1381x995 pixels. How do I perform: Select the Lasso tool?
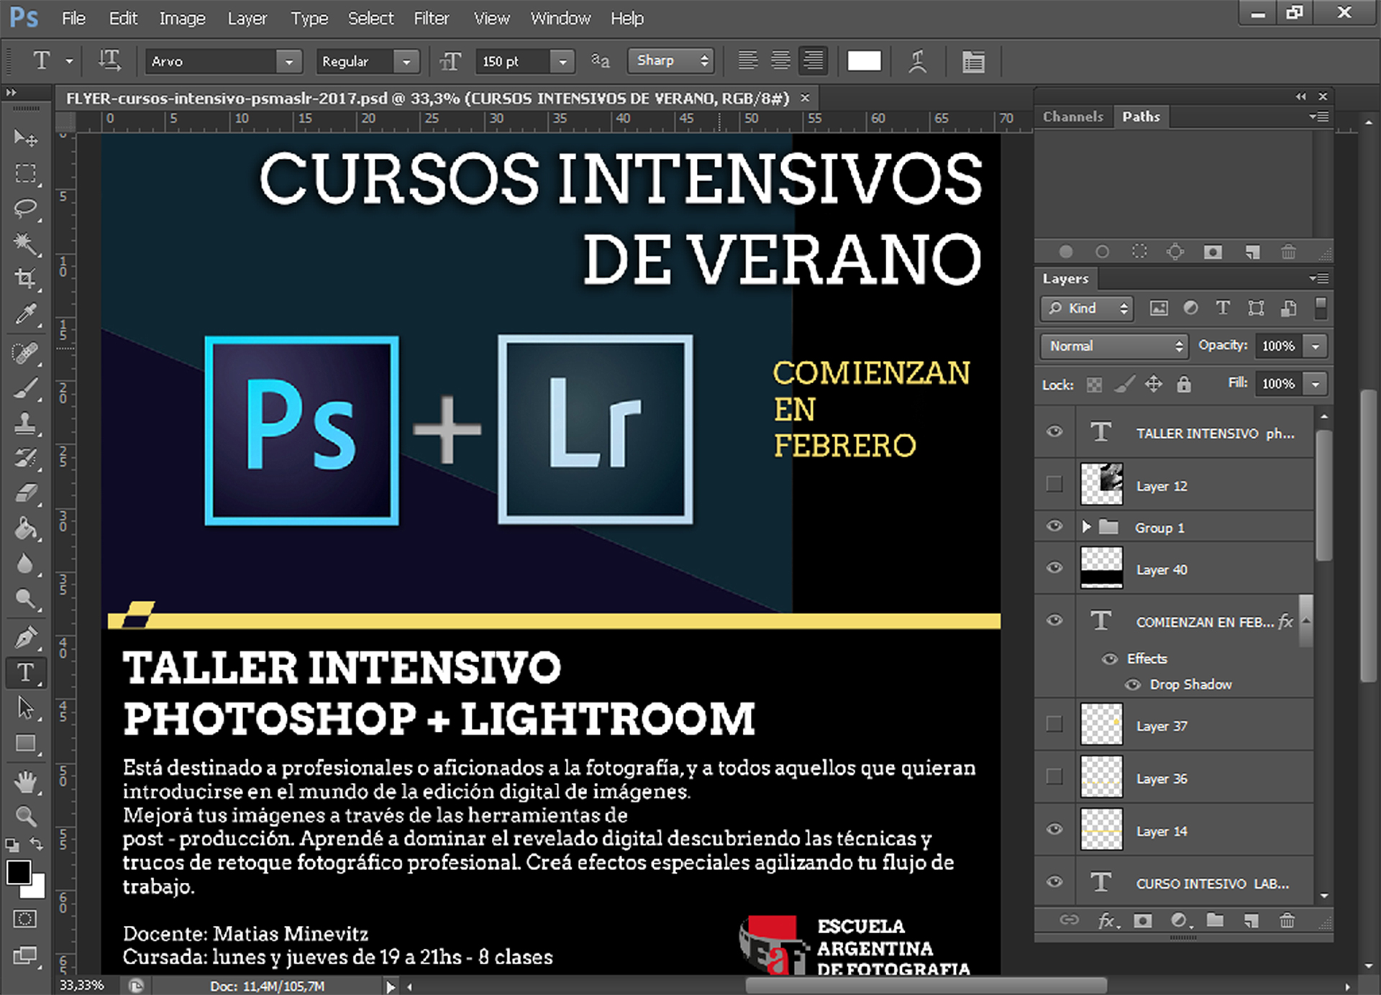click(26, 208)
